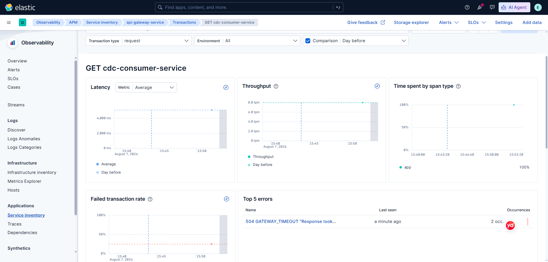This screenshot has height=262, width=548.
Task: Click the external link icon beside Give feedback
Action: (x=383, y=23)
